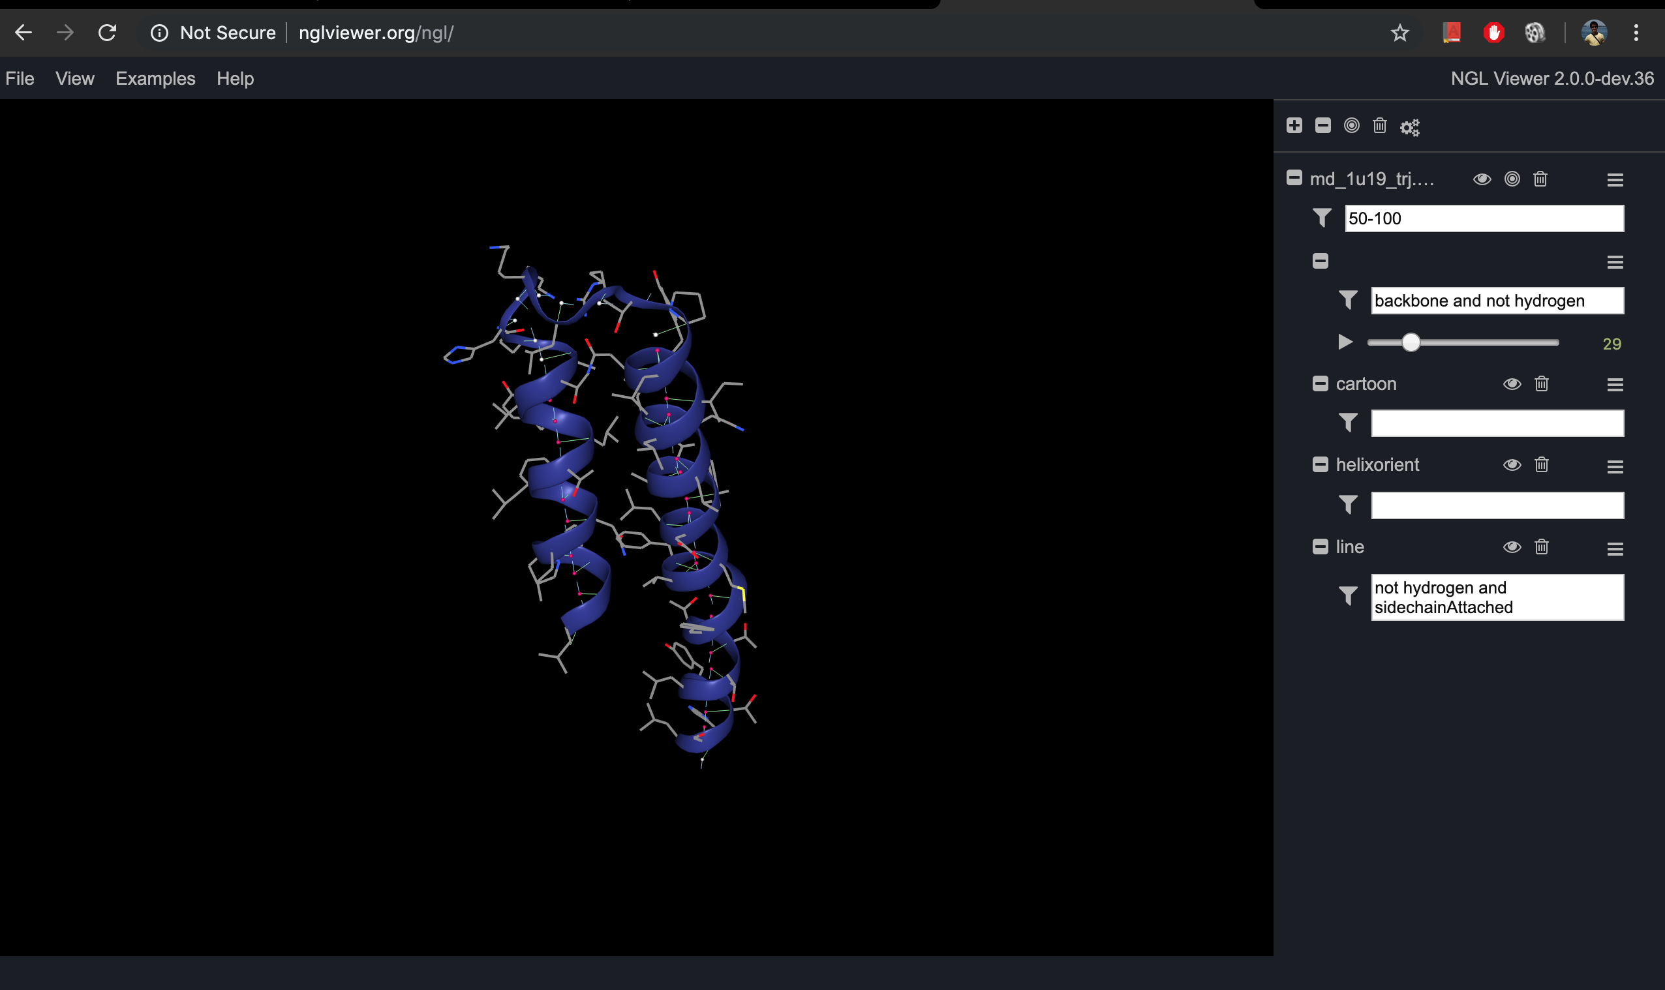Open the line representation options menu
The width and height of the screenshot is (1665, 990).
coord(1615,548)
